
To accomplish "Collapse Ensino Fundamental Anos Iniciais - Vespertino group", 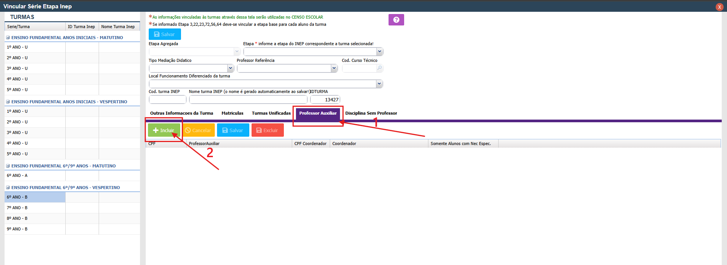I will pyautogui.click(x=8, y=102).
